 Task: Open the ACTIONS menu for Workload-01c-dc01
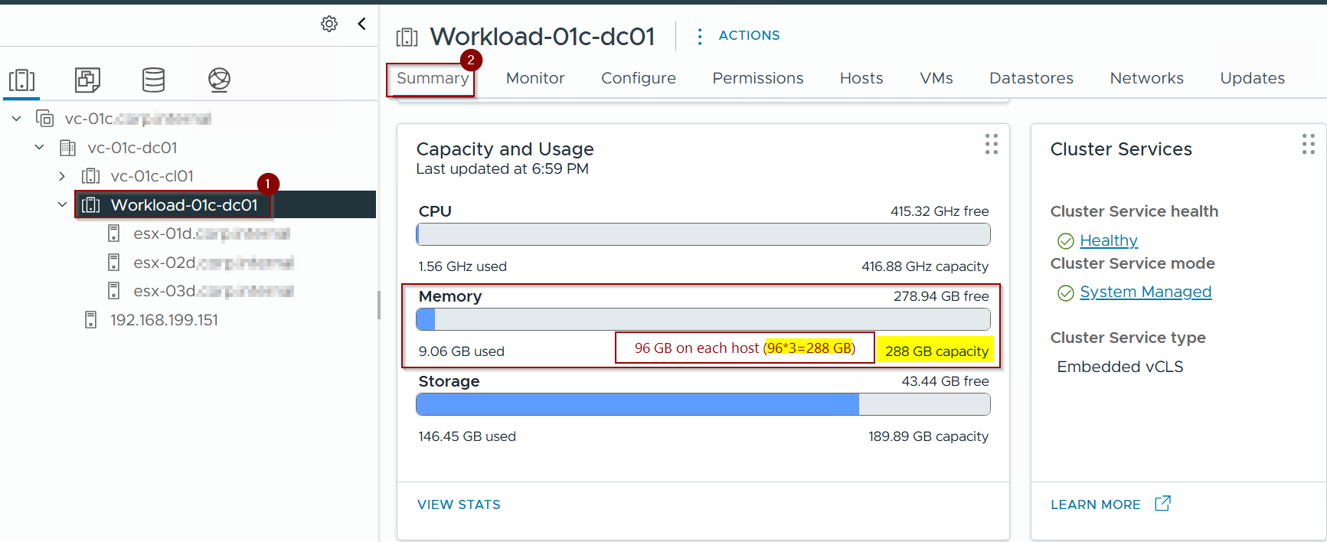[x=739, y=36]
